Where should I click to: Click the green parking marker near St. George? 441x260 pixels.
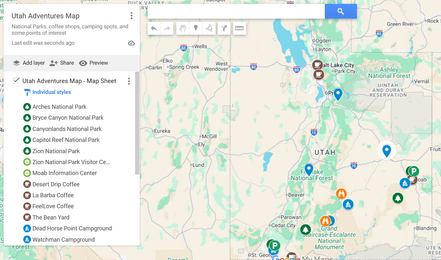pos(275,246)
